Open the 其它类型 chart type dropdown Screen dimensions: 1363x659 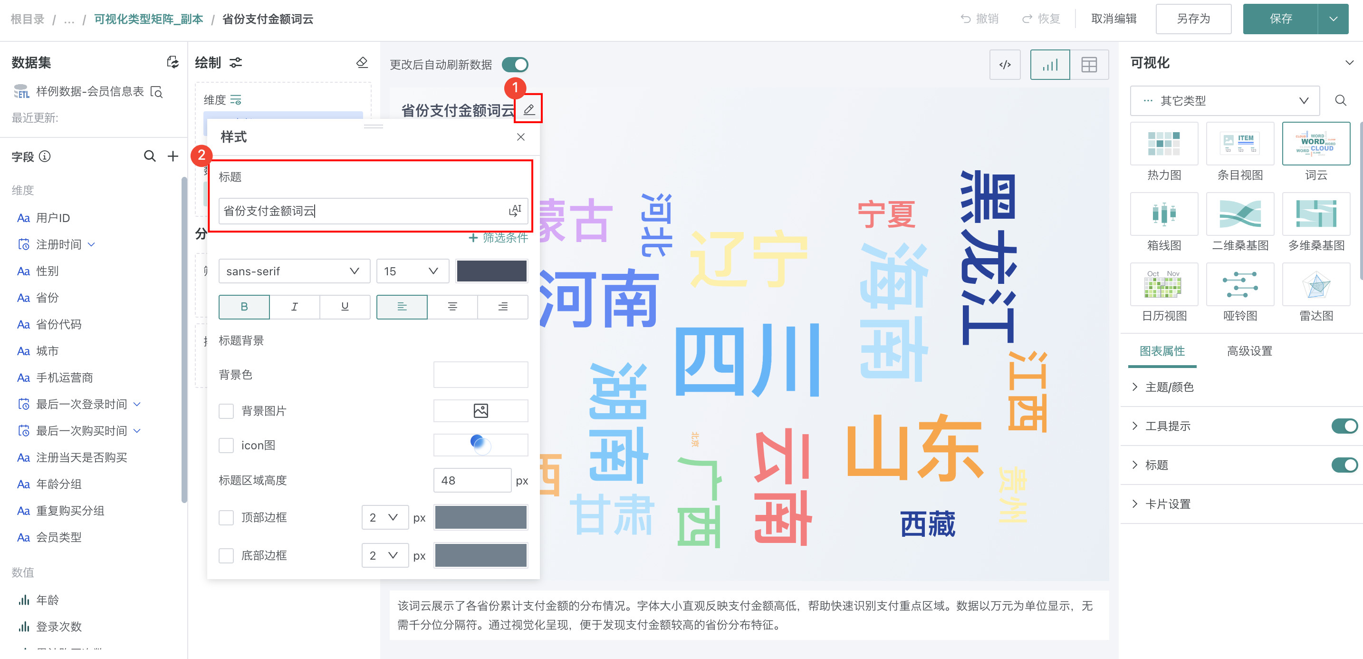coord(1224,101)
